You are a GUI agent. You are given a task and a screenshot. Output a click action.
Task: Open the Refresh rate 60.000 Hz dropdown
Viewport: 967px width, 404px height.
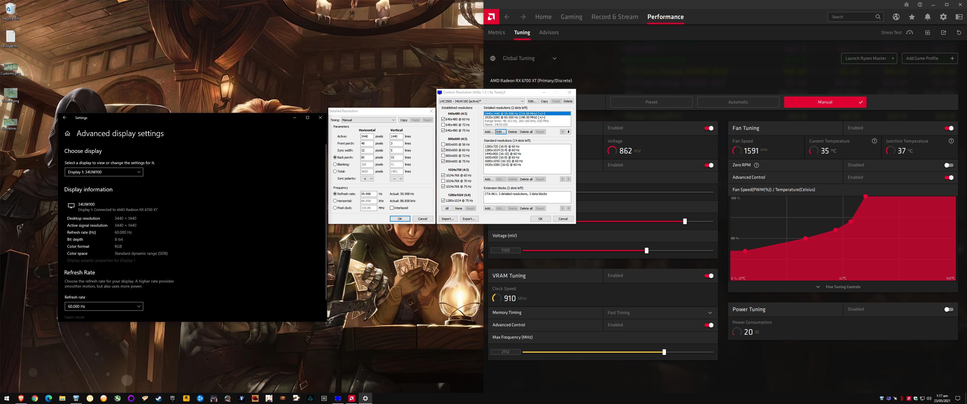click(x=104, y=307)
